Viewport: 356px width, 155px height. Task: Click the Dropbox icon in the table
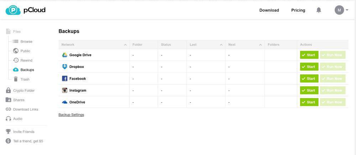(65, 67)
